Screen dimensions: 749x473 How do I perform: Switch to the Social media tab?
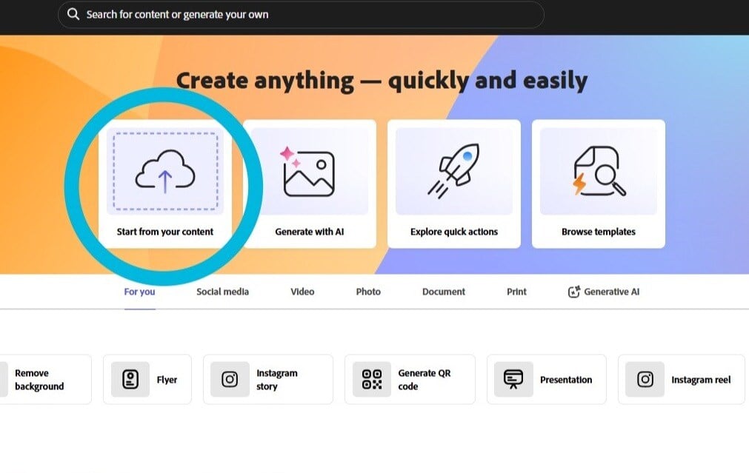point(222,292)
